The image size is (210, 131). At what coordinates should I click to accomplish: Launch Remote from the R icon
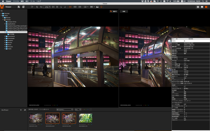click(x=19, y=7)
